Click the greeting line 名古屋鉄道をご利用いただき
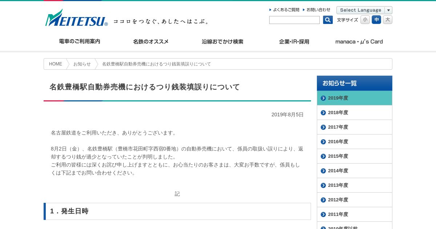 114,133
